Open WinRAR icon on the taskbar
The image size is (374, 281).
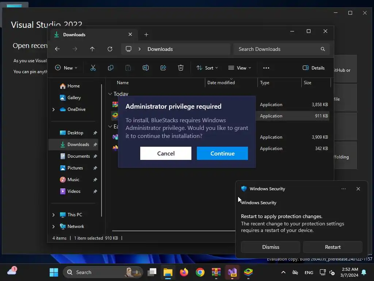click(x=216, y=272)
